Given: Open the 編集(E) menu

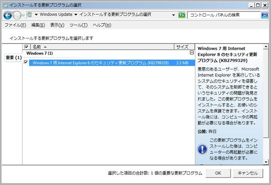Looking at the screenshot, I should 38,25.
